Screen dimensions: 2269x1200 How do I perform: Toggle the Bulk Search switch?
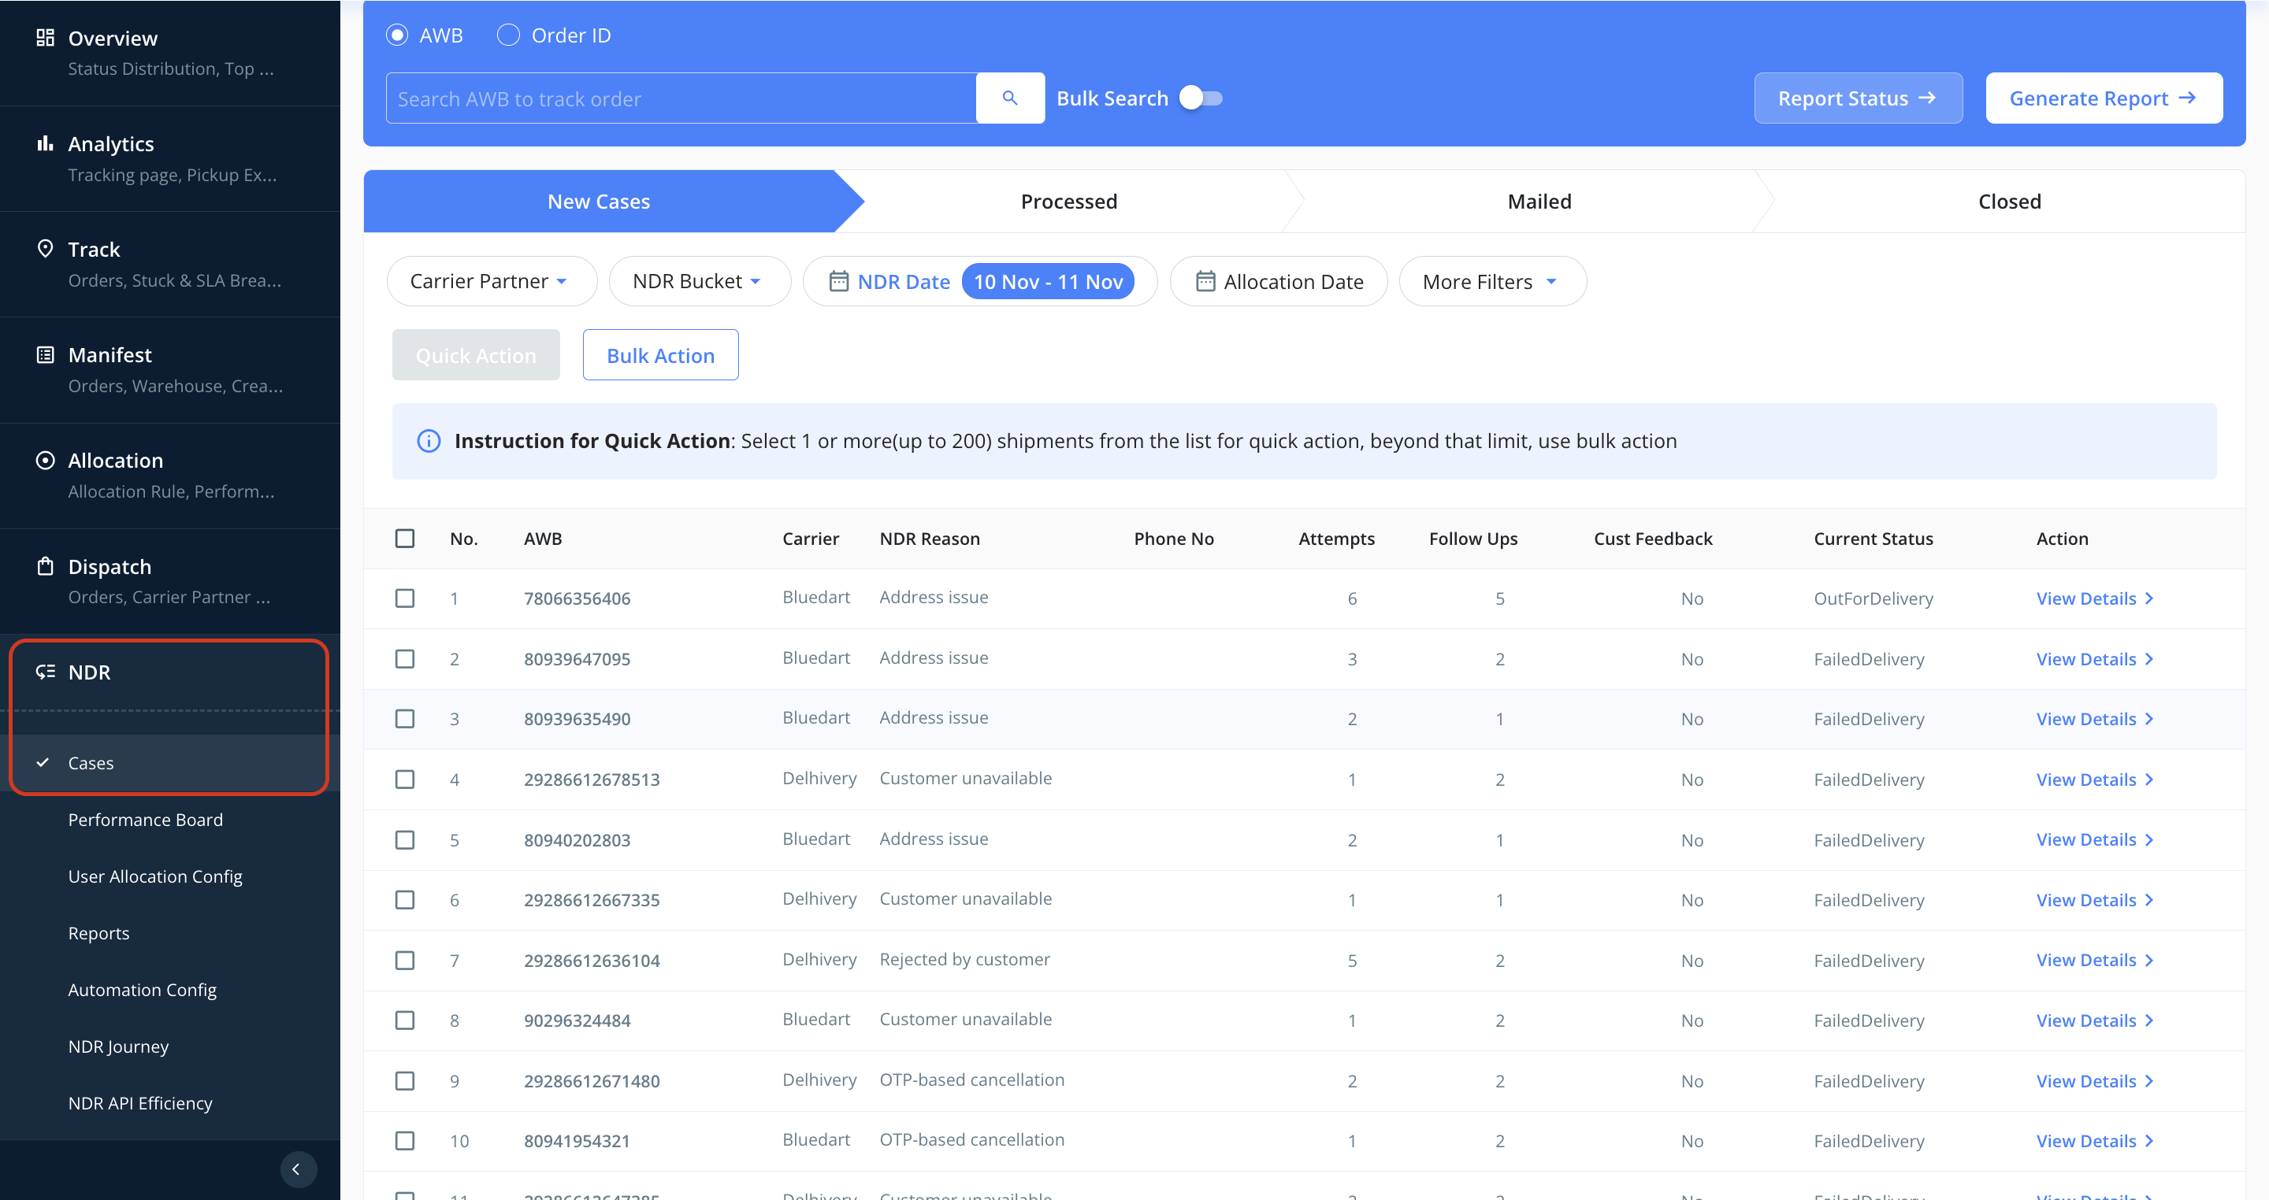tap(1201, 98)
